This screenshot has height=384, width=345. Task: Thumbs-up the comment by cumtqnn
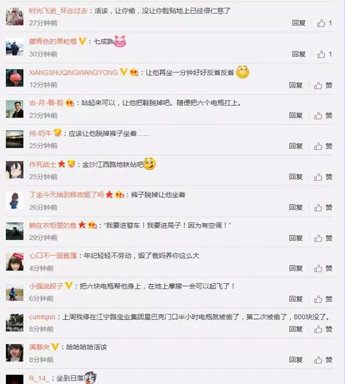[x=323, y=329]
